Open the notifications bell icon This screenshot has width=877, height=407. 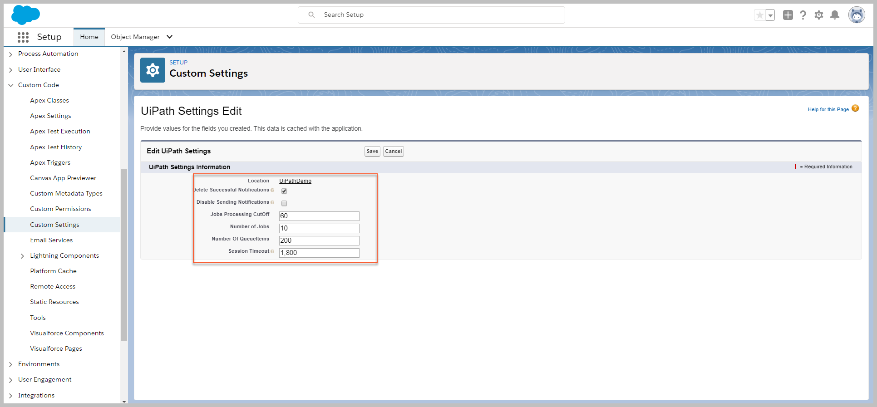(x=835, y=15)
